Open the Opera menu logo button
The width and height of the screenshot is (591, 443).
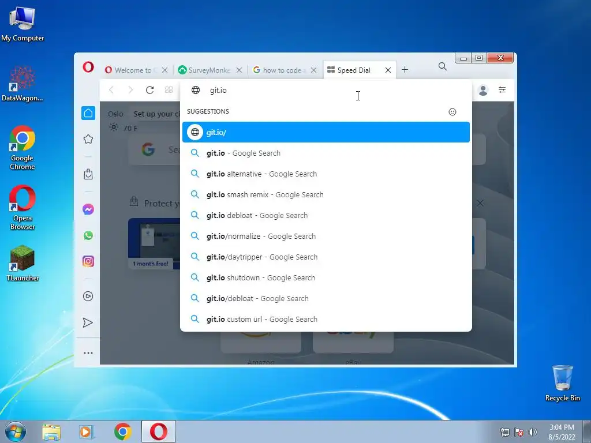pos(88,67)
